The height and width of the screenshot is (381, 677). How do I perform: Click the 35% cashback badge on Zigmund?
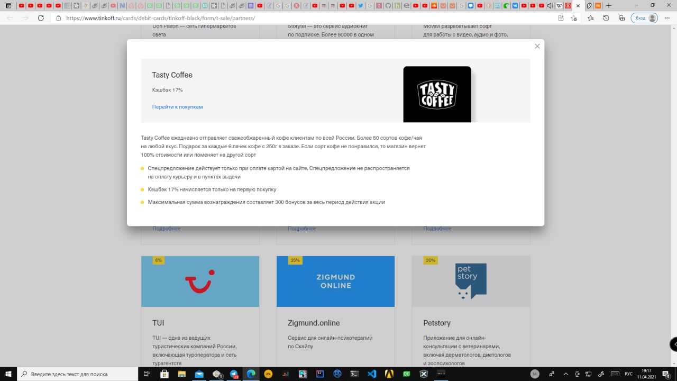tap(295, 260)
